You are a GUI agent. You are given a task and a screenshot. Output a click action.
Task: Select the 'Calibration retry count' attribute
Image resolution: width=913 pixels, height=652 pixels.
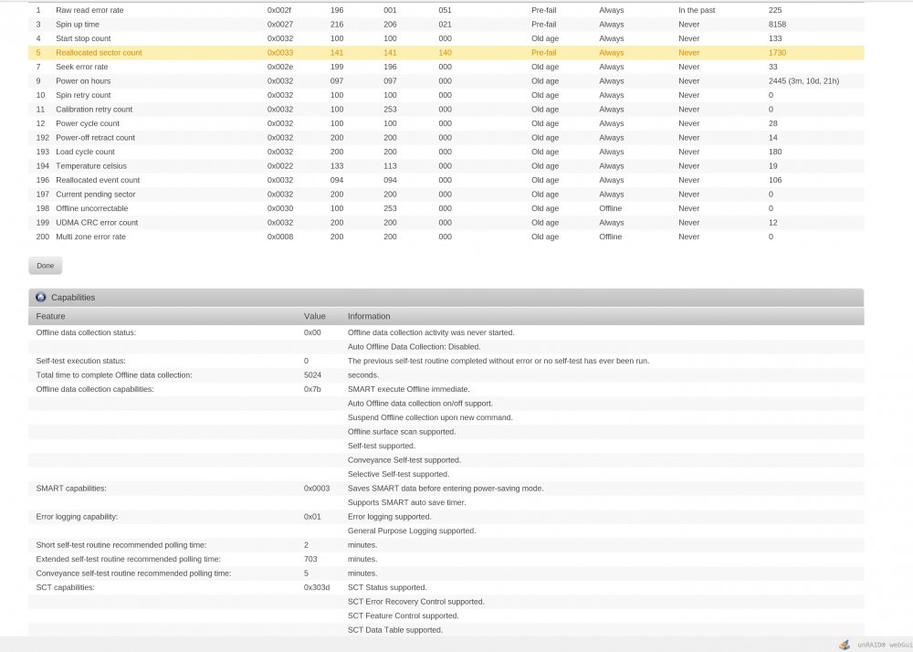(x=94, y=110)
